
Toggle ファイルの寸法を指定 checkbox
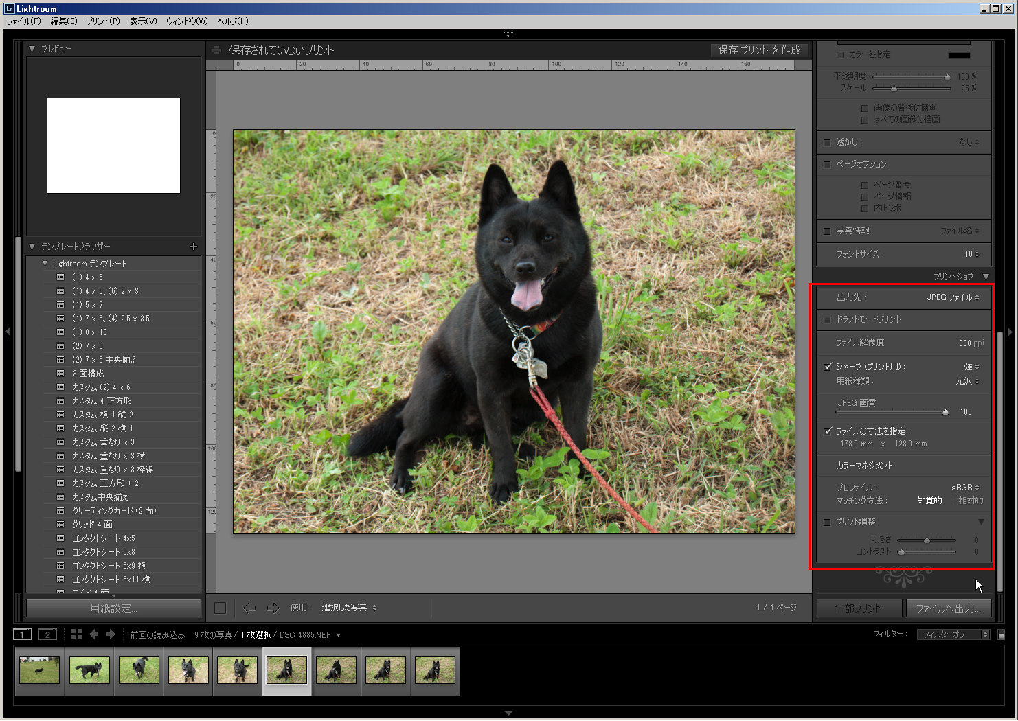(x=828, y=431)
